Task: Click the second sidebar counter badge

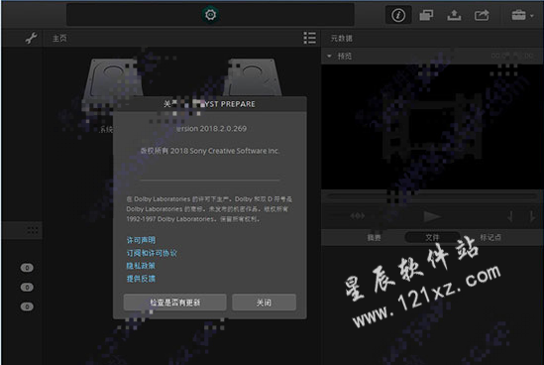Action: tap(27, 288)
